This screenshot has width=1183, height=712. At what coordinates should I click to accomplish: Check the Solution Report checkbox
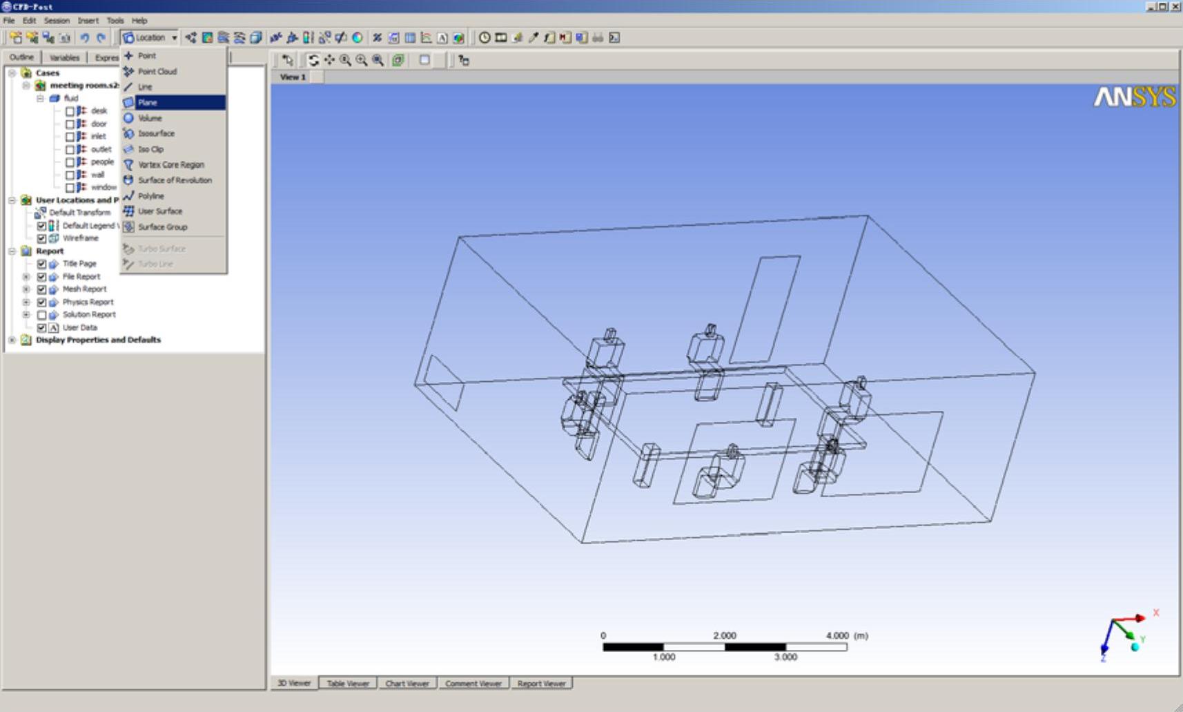(x=41, y=315)
